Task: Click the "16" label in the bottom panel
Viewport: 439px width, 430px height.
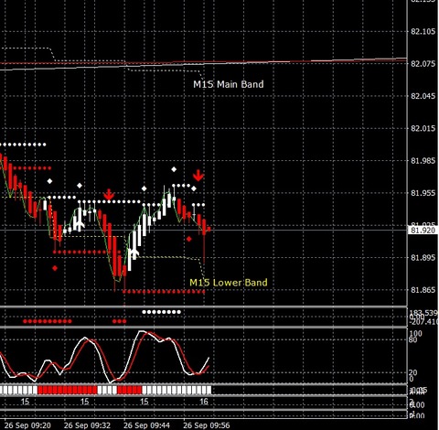Action: click(x=204, y=402)
